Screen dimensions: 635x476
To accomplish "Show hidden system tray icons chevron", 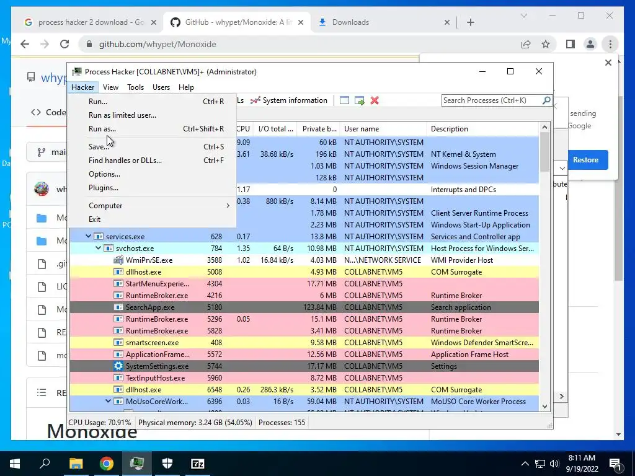I will [525, 464].
